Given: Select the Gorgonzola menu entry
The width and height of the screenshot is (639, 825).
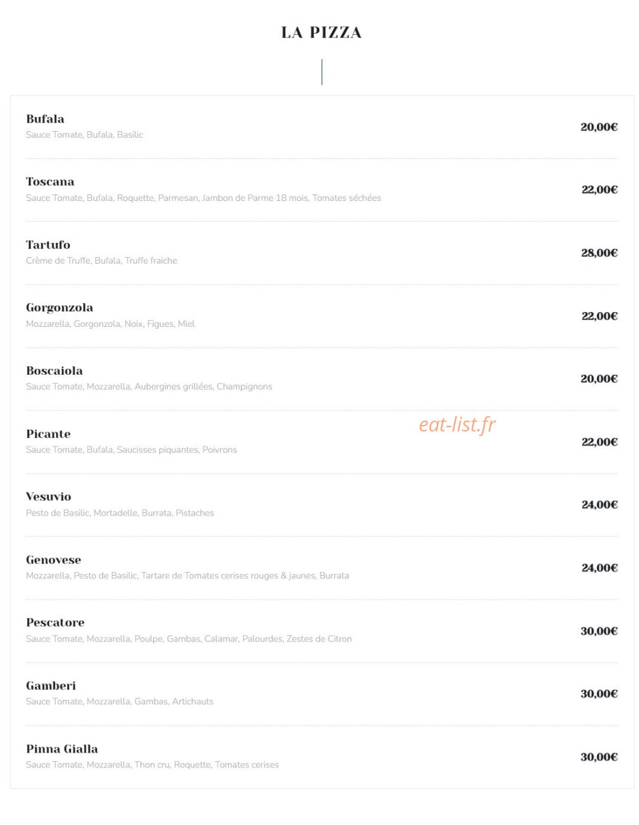Looking at the screenshot, I should [59, 308].
